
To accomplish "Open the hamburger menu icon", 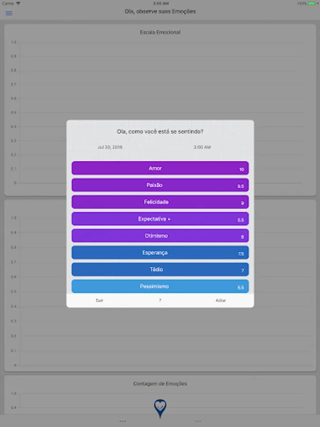I will [x=9, y=13].
